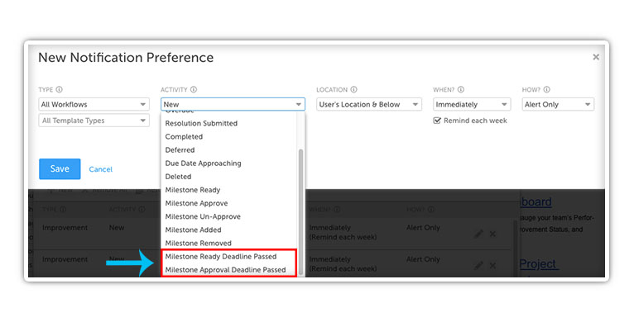Click the Save button

(x=60, y=168)
